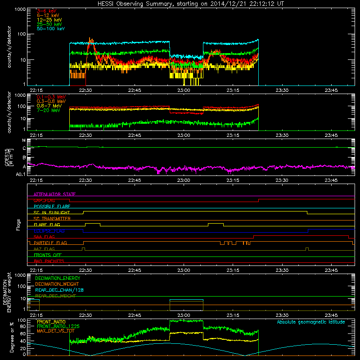The width and height of the screenshot is (360, 360).
Task: Click the 80 tick label on Degrees axis
Action: [23, 326]
